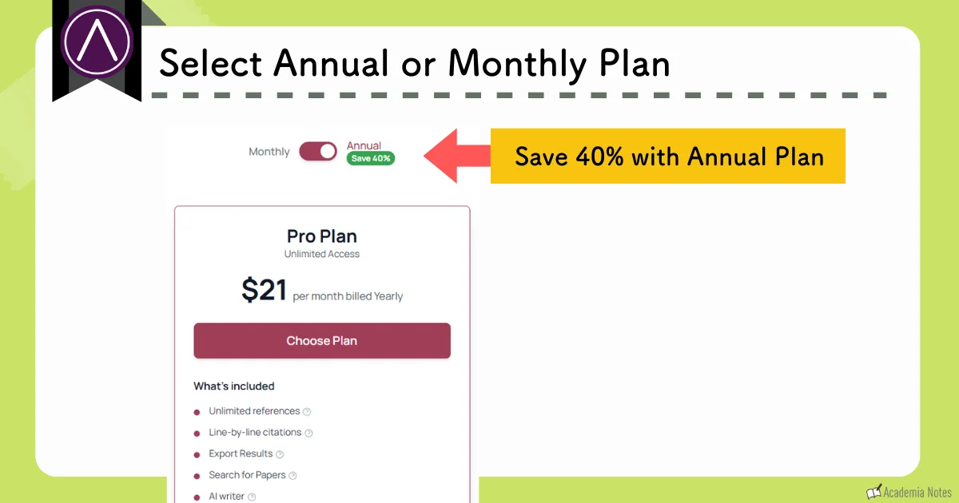Click the green Save 40% badge

[370, 158]
